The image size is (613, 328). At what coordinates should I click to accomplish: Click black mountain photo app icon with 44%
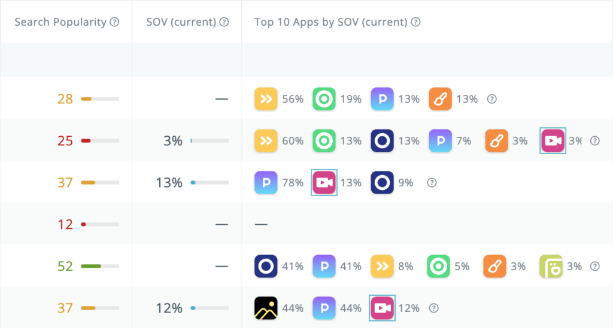point(266,308)
